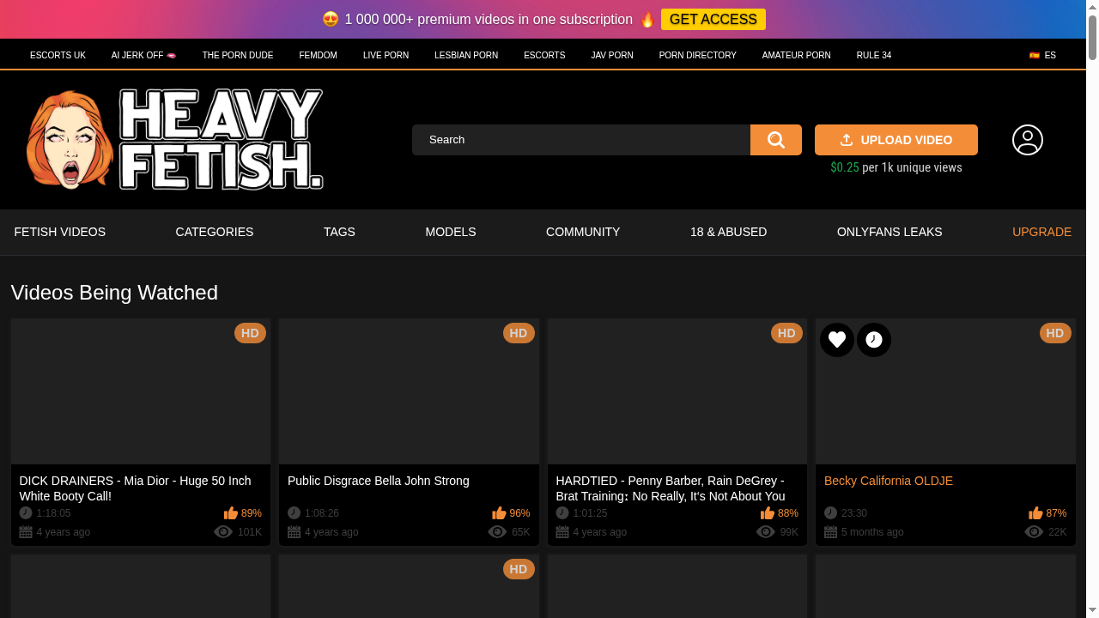Open the COMMUNITY section
This screenshot has width=1099, height=618.
pyautogui.click(x=583, y=232)
